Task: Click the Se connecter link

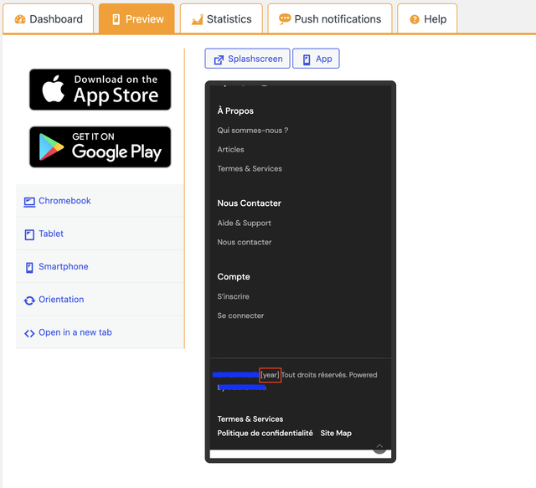Action: tap(240, 316)
